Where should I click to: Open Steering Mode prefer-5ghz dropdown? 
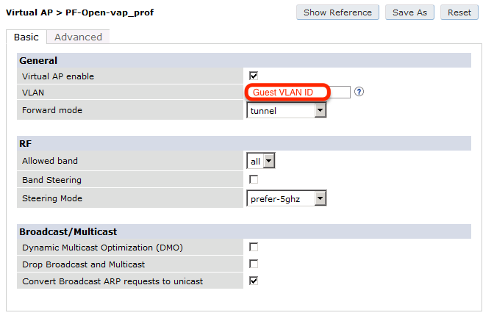287,198
